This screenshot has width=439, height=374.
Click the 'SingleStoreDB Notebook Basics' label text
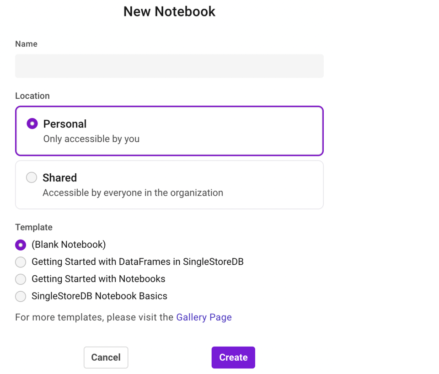[99, 296]
